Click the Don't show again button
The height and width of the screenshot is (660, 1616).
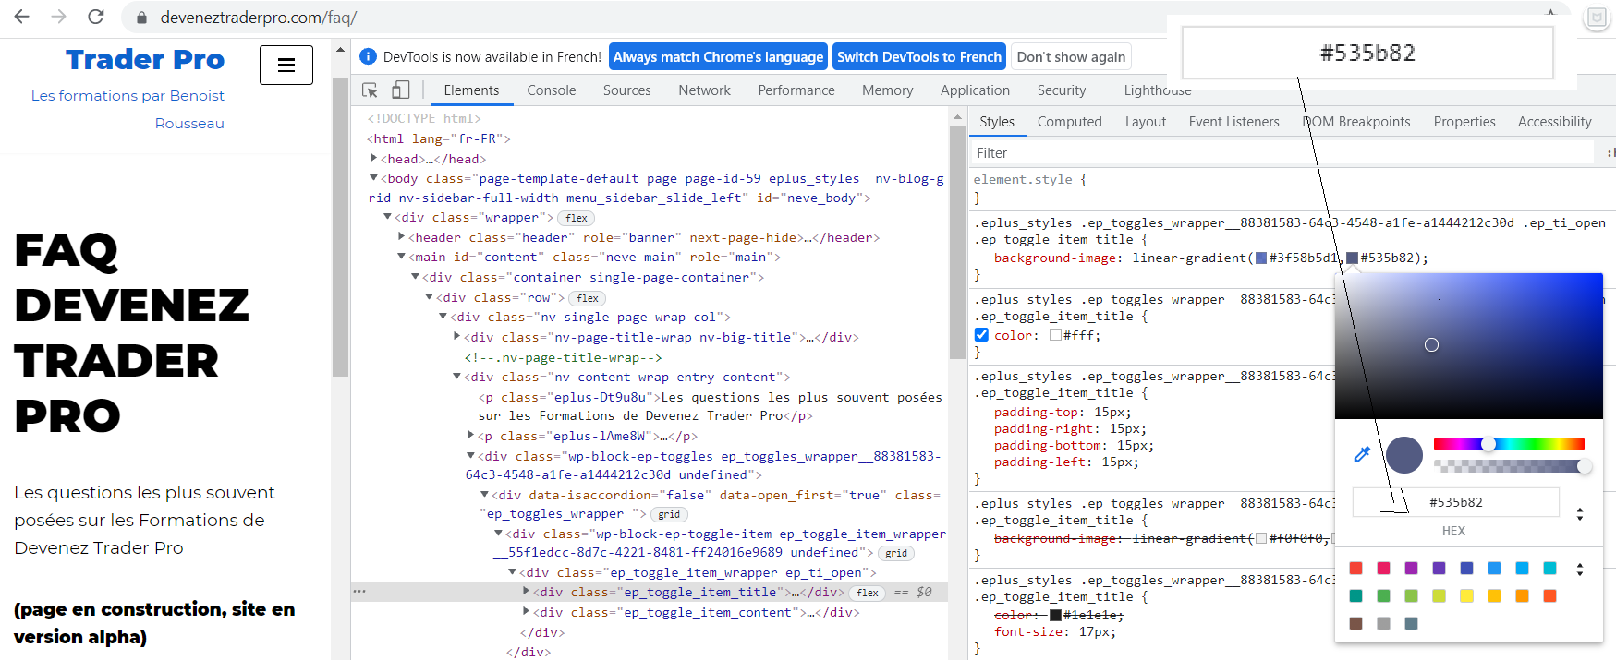click(x=1071, y=56)
